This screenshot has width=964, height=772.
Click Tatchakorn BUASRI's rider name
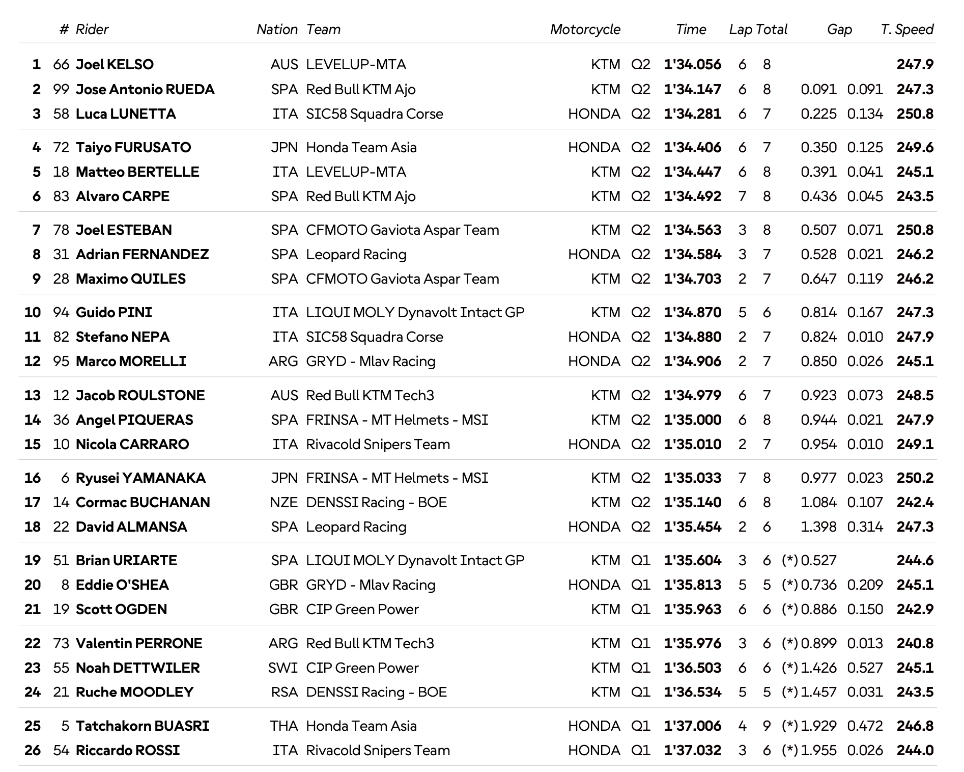tap(143, 726)
